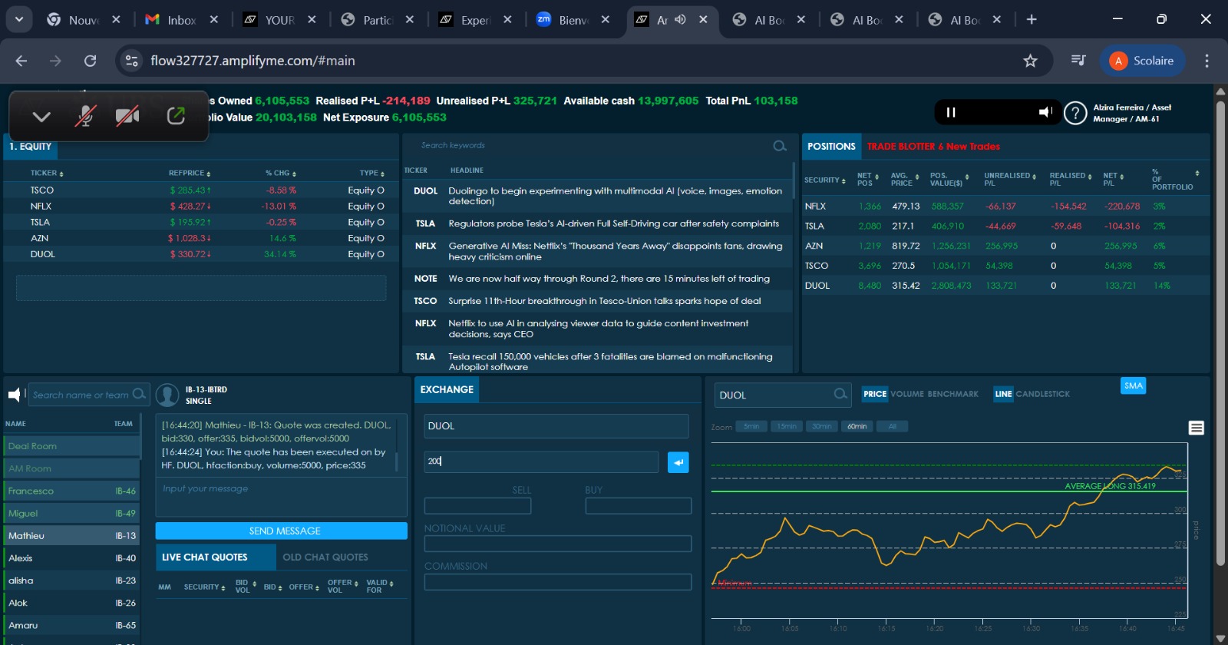Collapse the floating meeting controls chevron

point(41,117)
